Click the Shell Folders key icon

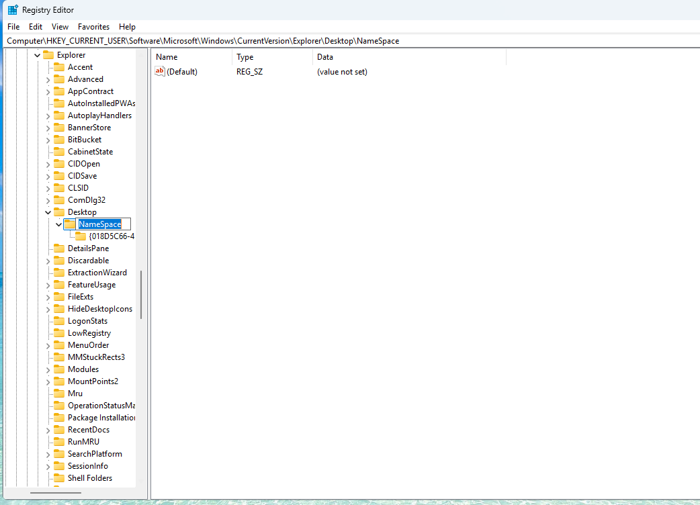coord(58,477)
